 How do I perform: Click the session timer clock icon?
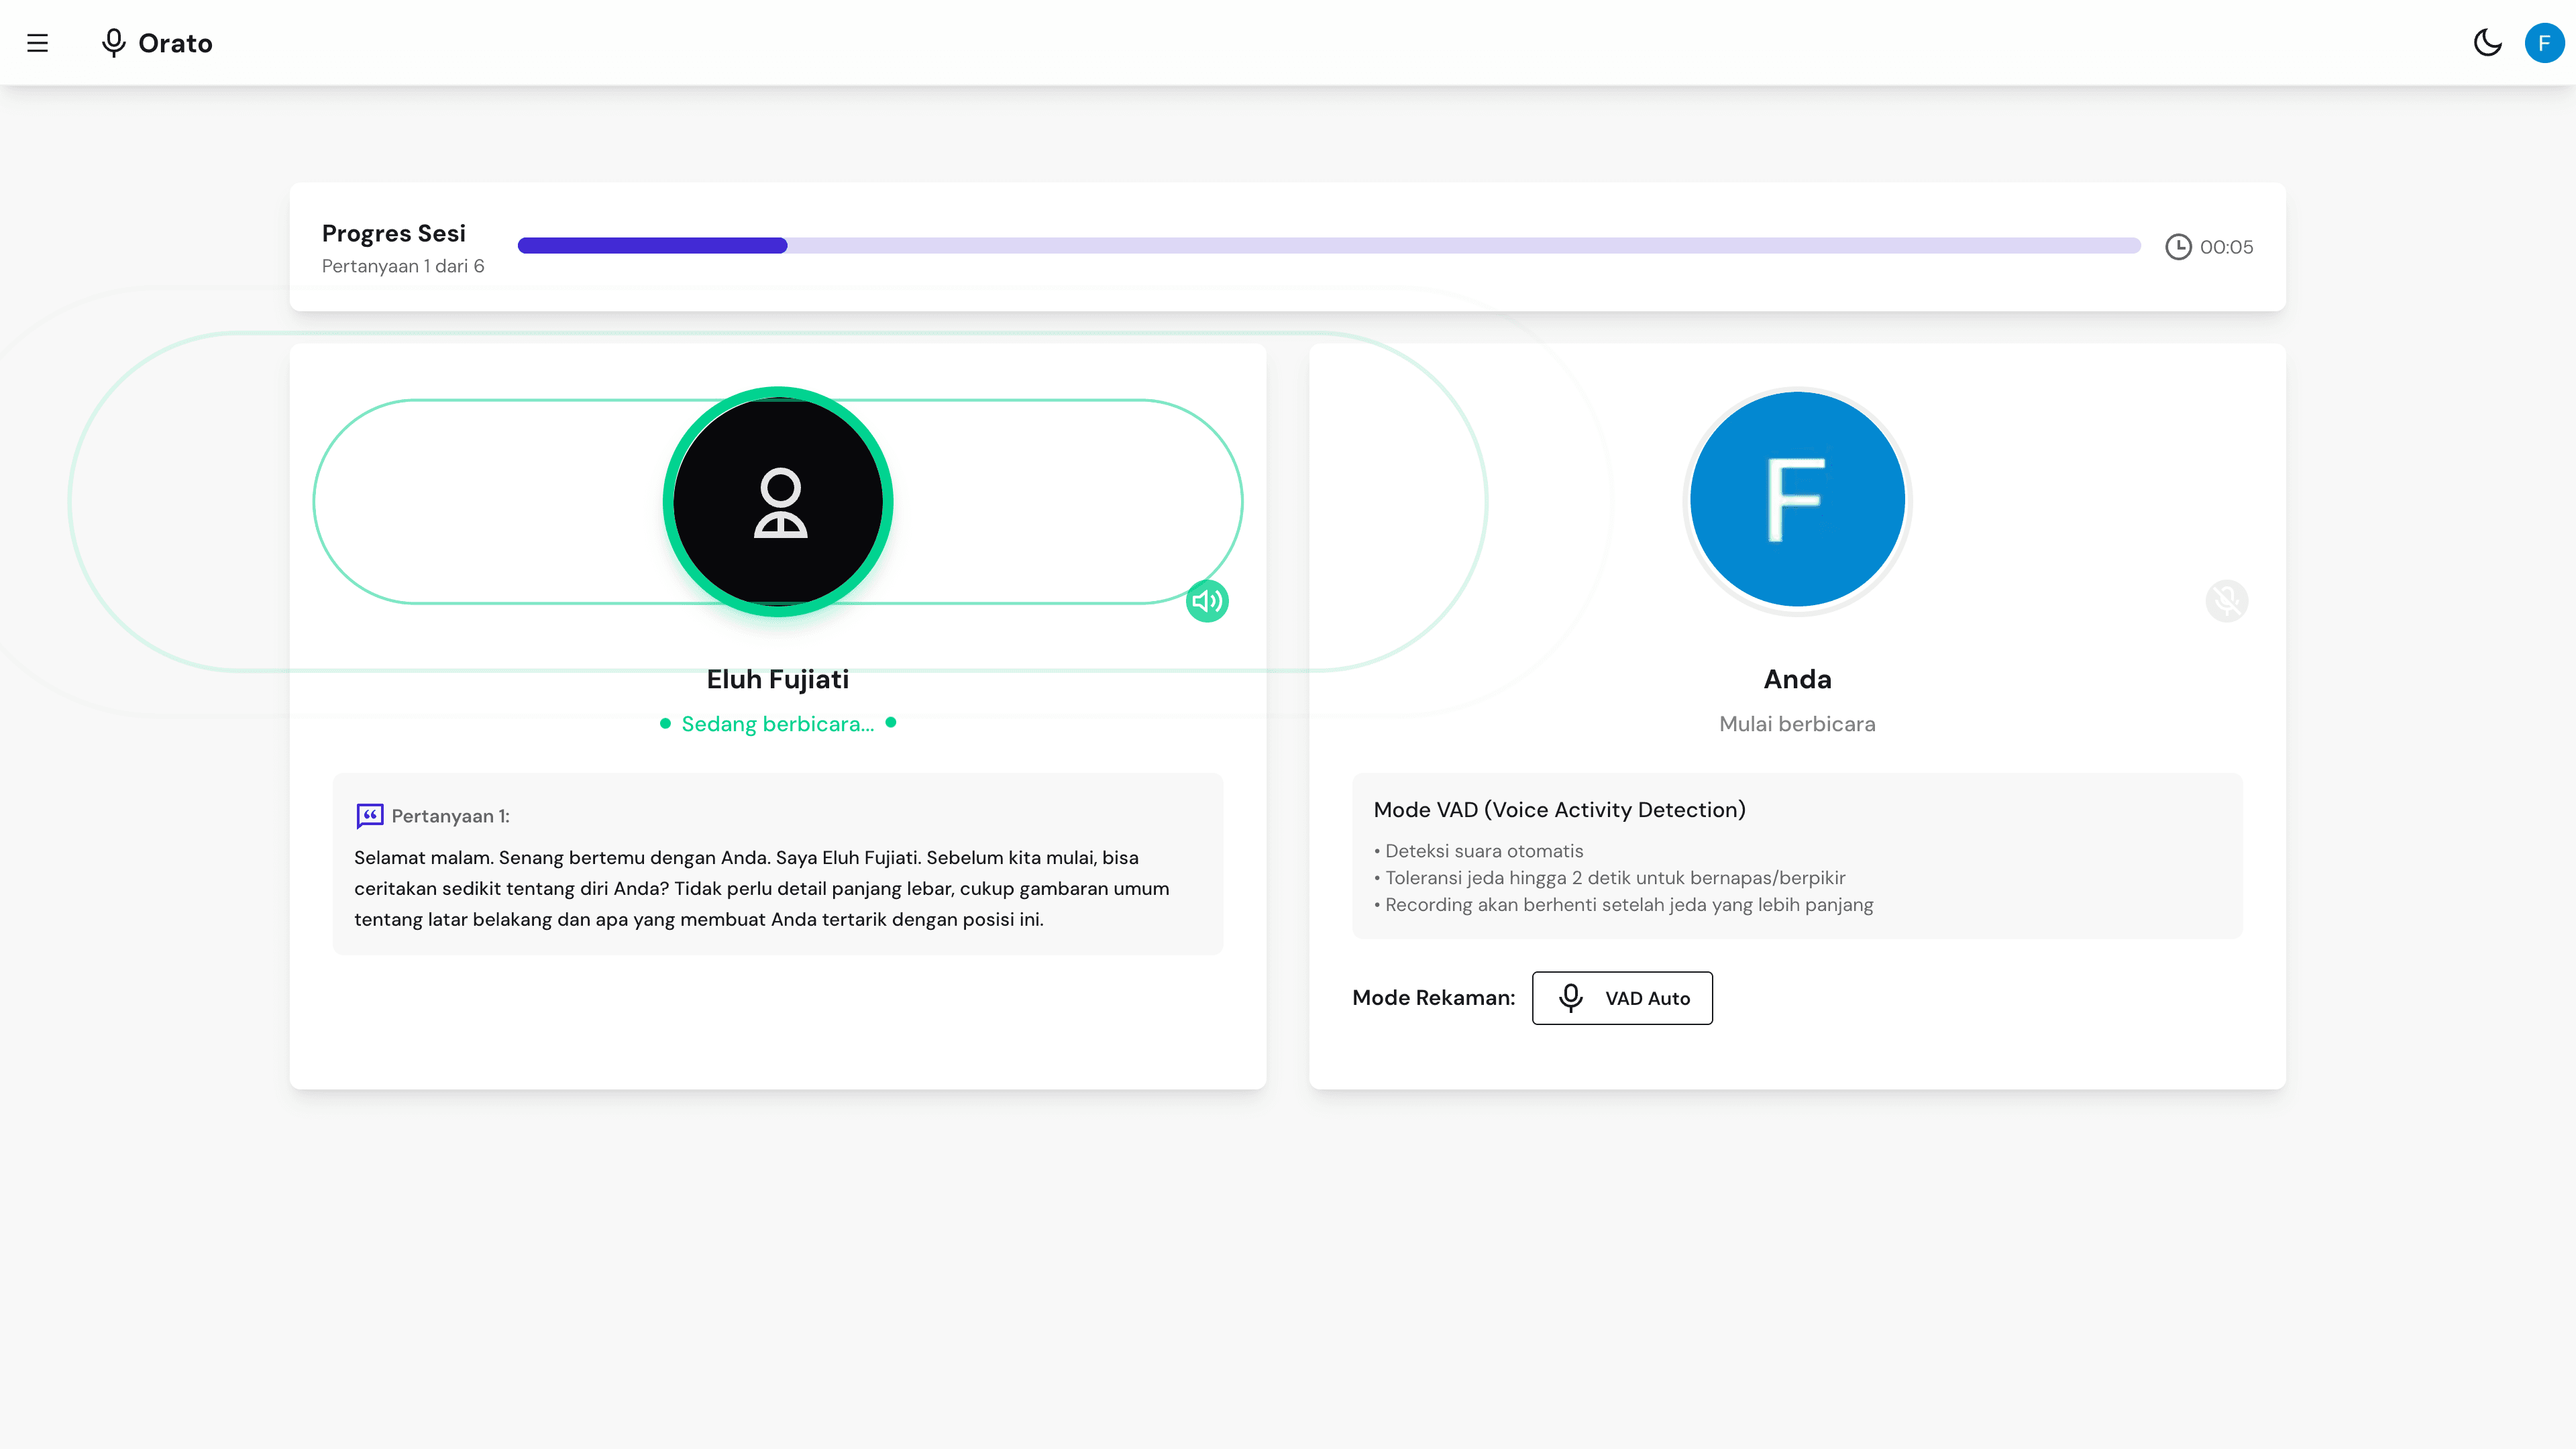(x=2178, y=247)
